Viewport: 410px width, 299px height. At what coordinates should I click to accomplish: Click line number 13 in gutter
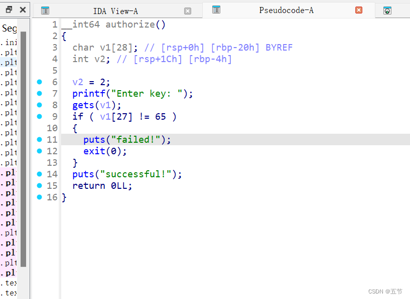(x=52, y=163)
